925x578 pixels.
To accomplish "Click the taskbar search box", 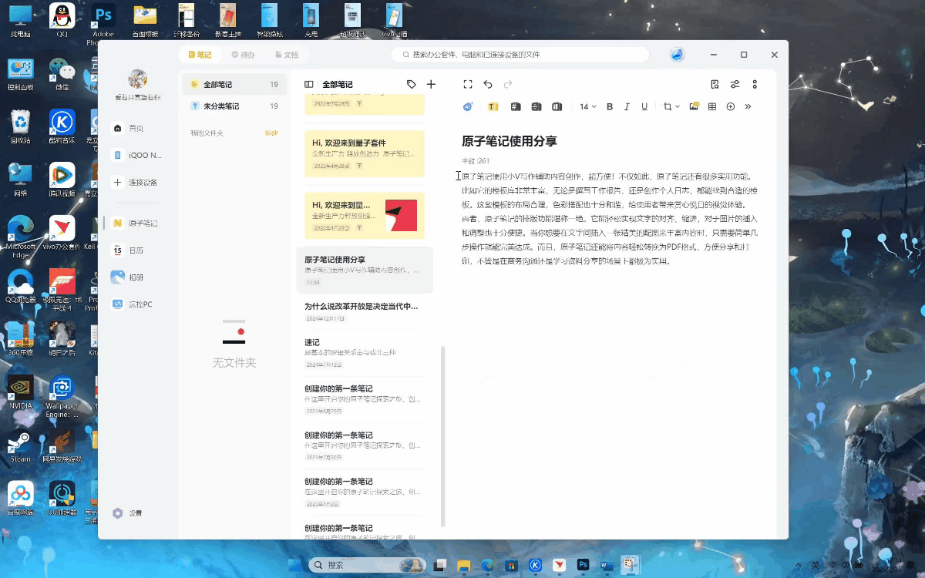I will pyautogui.click(x=368, y=566).
